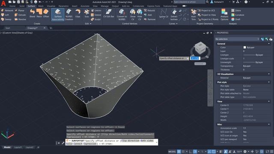This screenshot has height=154, width=274.
Task: Open Analysis Options
Action: coord(224,15)
